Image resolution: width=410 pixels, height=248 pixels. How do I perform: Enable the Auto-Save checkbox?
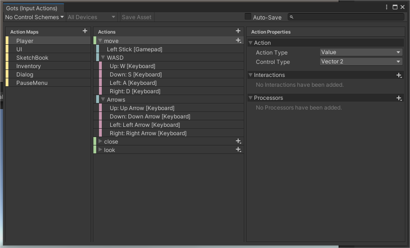[x=248, y=17]
